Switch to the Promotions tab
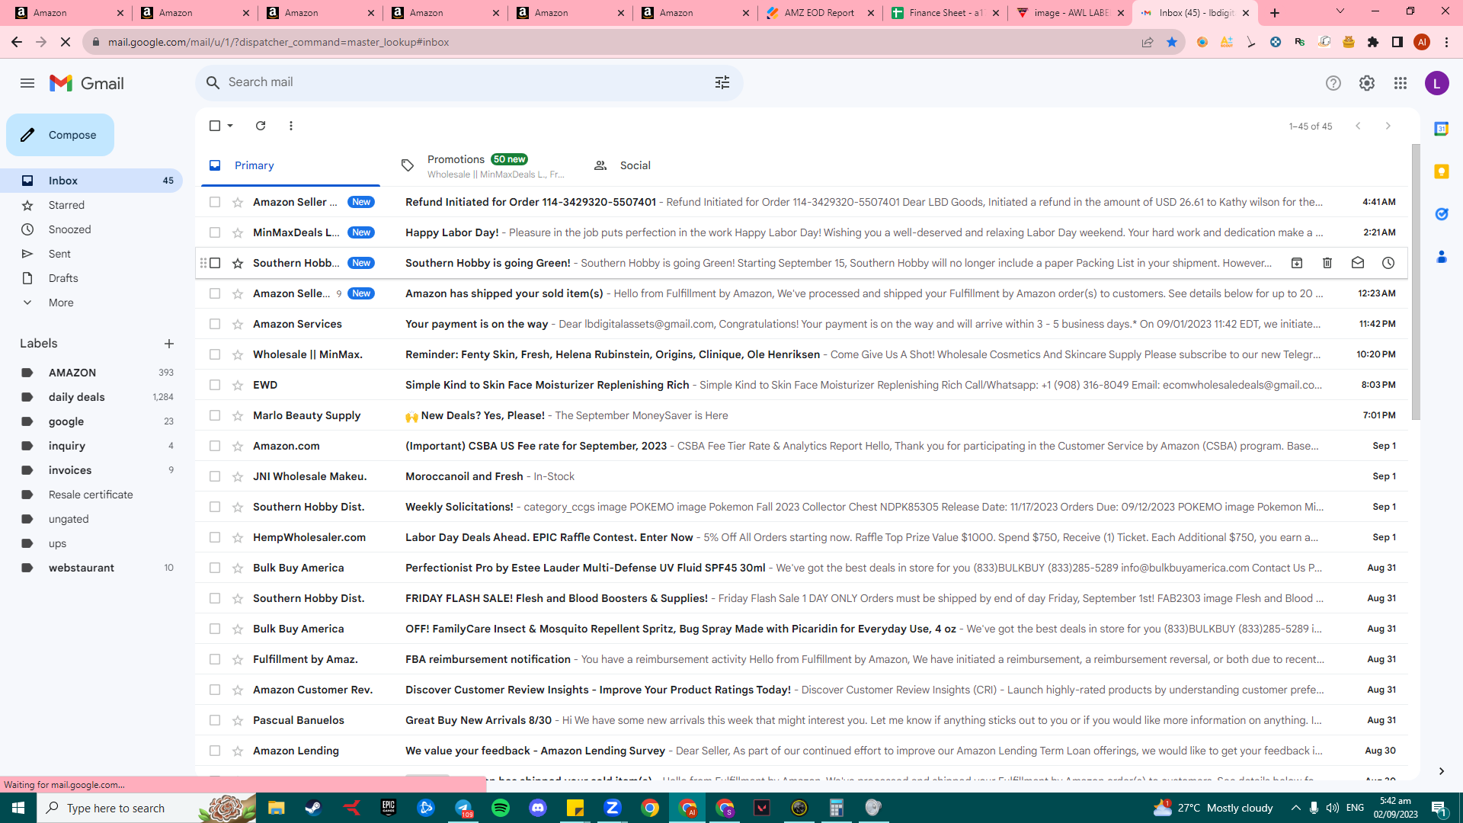This screenshot has width=1463, height=823. (483, 165)
